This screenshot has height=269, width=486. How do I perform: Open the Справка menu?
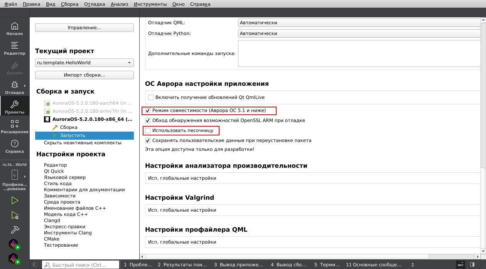pyautogui.click(x=200, y=4)
